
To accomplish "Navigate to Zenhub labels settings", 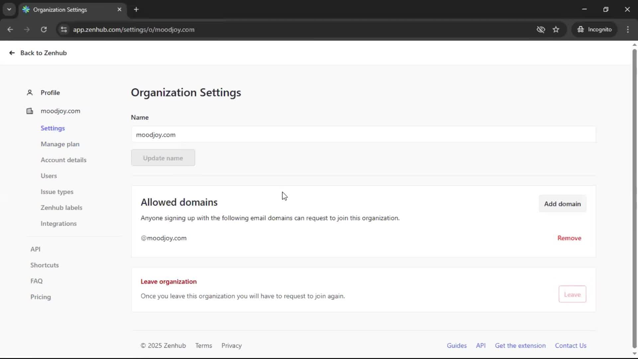I will (61, 207).
